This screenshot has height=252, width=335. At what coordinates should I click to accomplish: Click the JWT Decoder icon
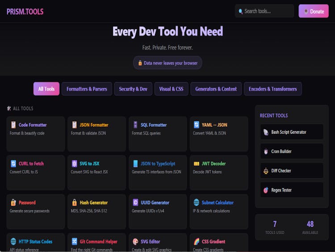[x=197, y=164]
